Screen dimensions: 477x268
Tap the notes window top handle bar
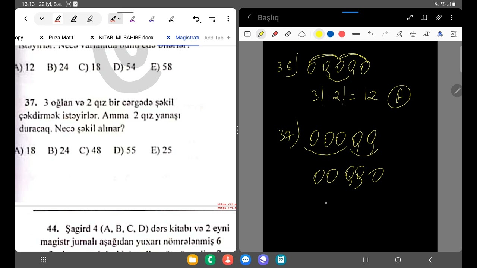350,12
